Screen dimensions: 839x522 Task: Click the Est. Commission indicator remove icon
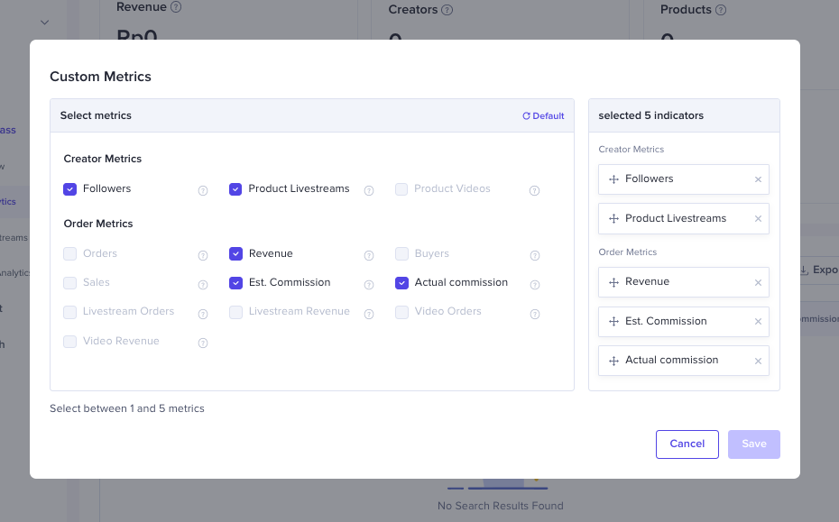pyautogui.click(x=758, y=322)
